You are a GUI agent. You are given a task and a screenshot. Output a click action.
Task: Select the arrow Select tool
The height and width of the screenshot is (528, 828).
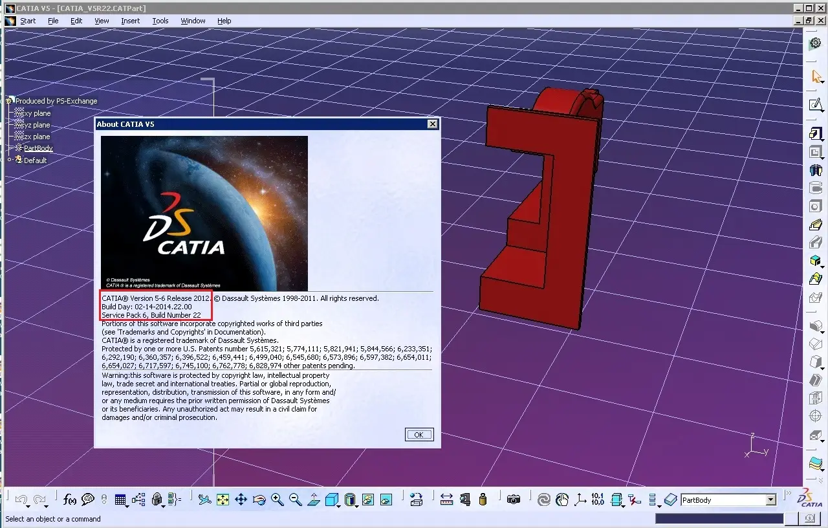pyautogui.click(x=816, y=76)
